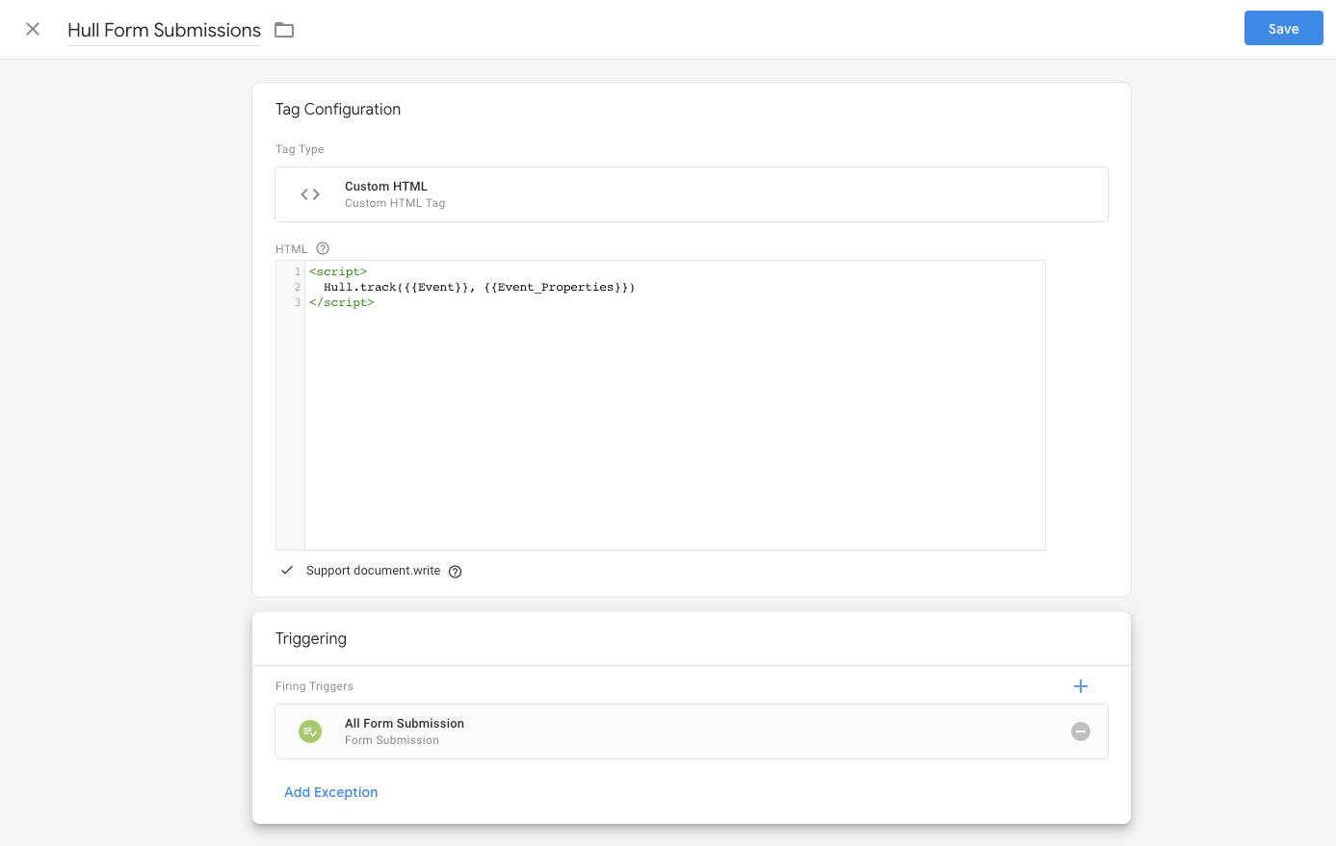This screenshot has width=1336, height=846.
Task: Open the Custom HTML tag type selector
Action: pyautogui.click(x=692, y=194)
